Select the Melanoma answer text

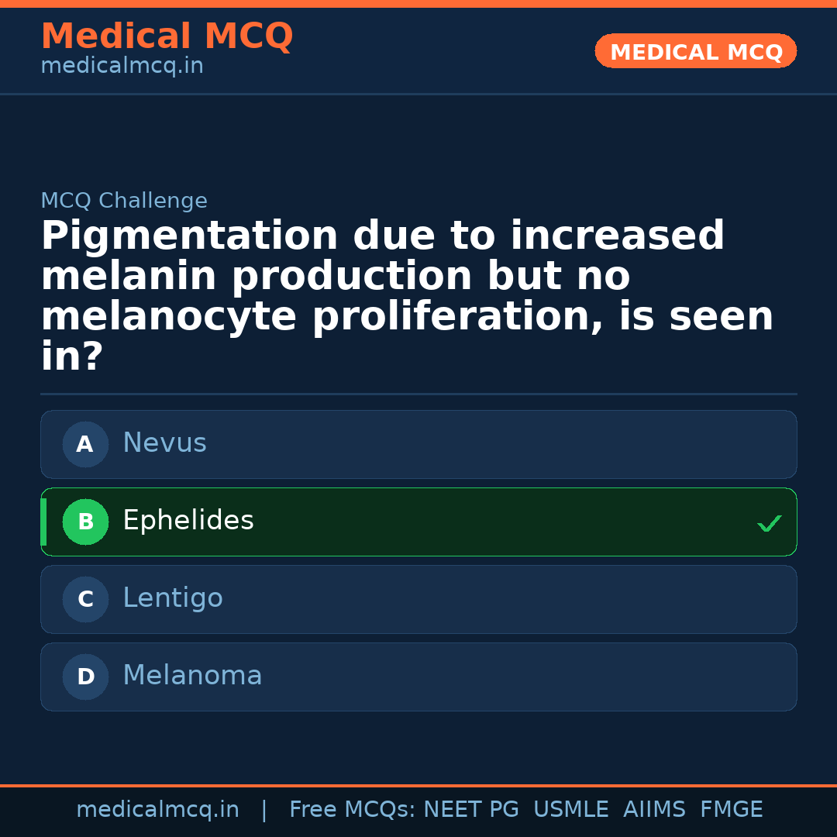192,676
